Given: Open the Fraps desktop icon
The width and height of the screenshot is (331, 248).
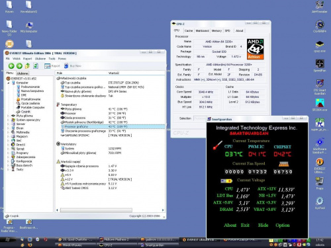Looking at the screenshot, I should click(320, 183).
